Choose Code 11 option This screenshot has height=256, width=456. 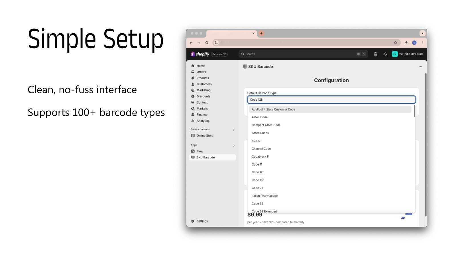pos(330,164)
